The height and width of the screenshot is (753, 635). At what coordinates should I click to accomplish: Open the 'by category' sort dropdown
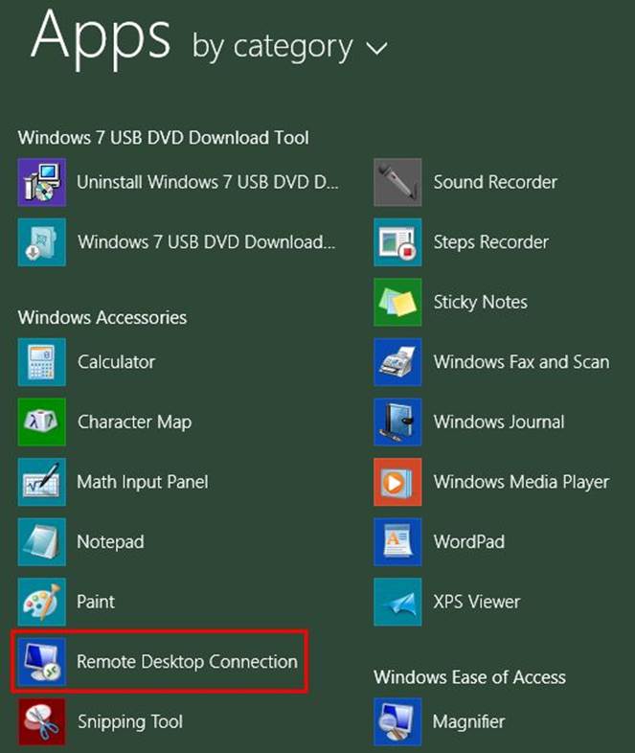click(289, 48)
